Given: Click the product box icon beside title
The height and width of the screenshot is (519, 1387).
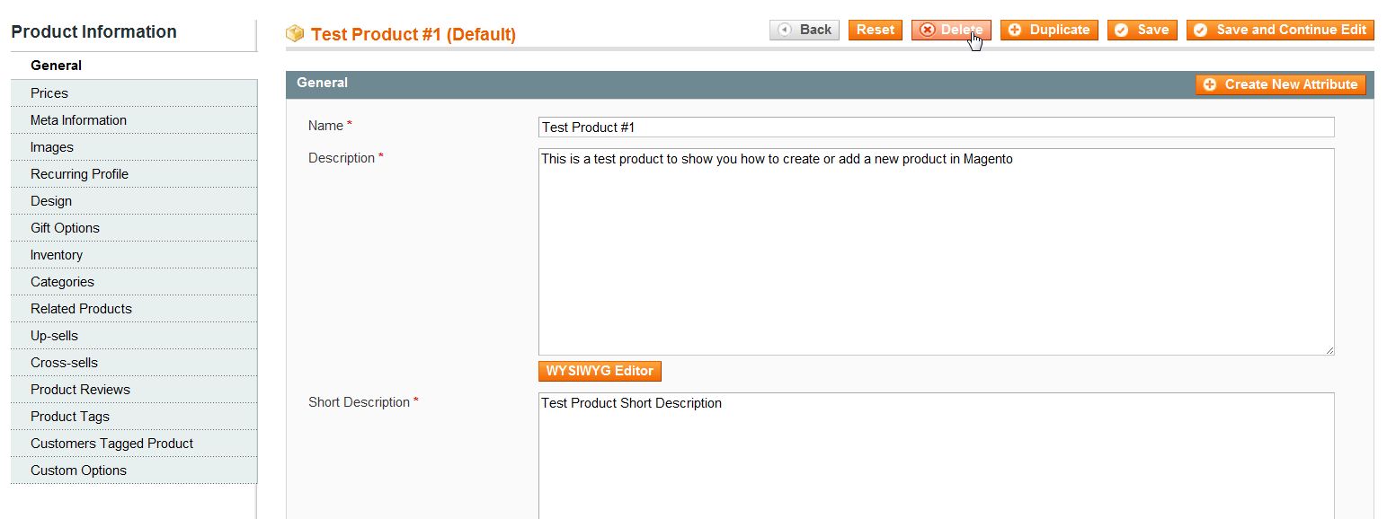Looking at the screenshot, I should (295, 34).
